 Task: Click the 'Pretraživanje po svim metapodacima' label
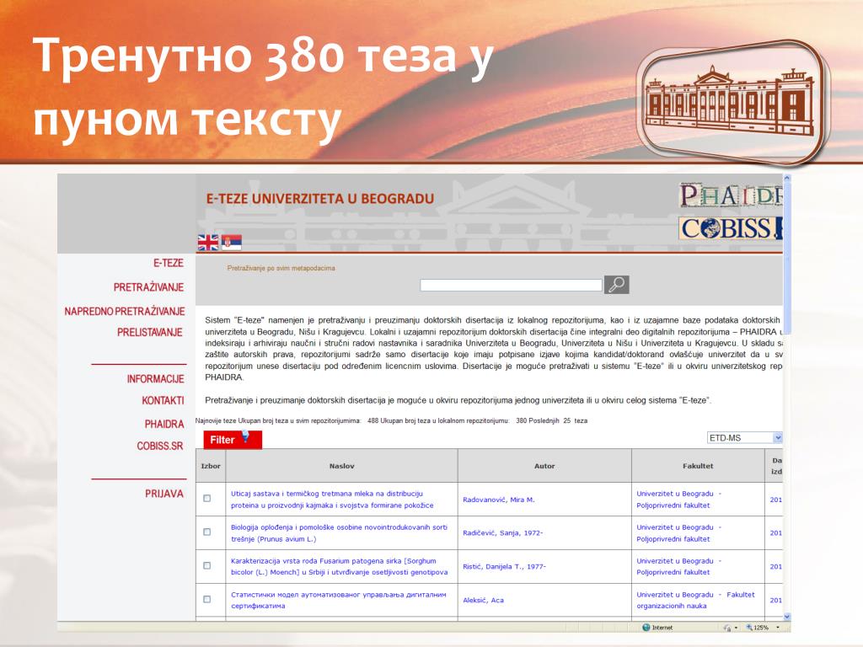click(x=281, y=268)
